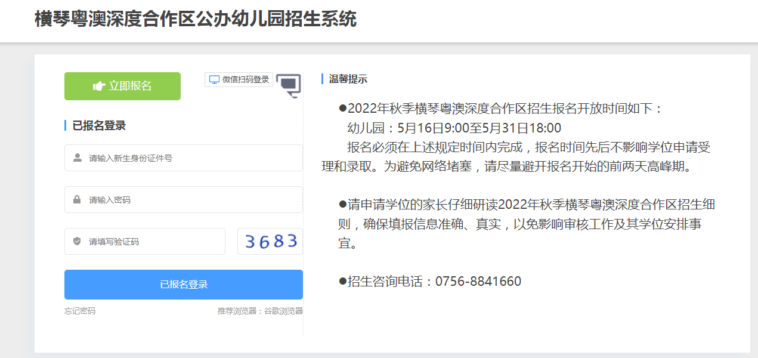Viewport: 758px width, 358px height.
Task: Click the line starting ●请申请学位的家长仔细研读
Action: 527,205
